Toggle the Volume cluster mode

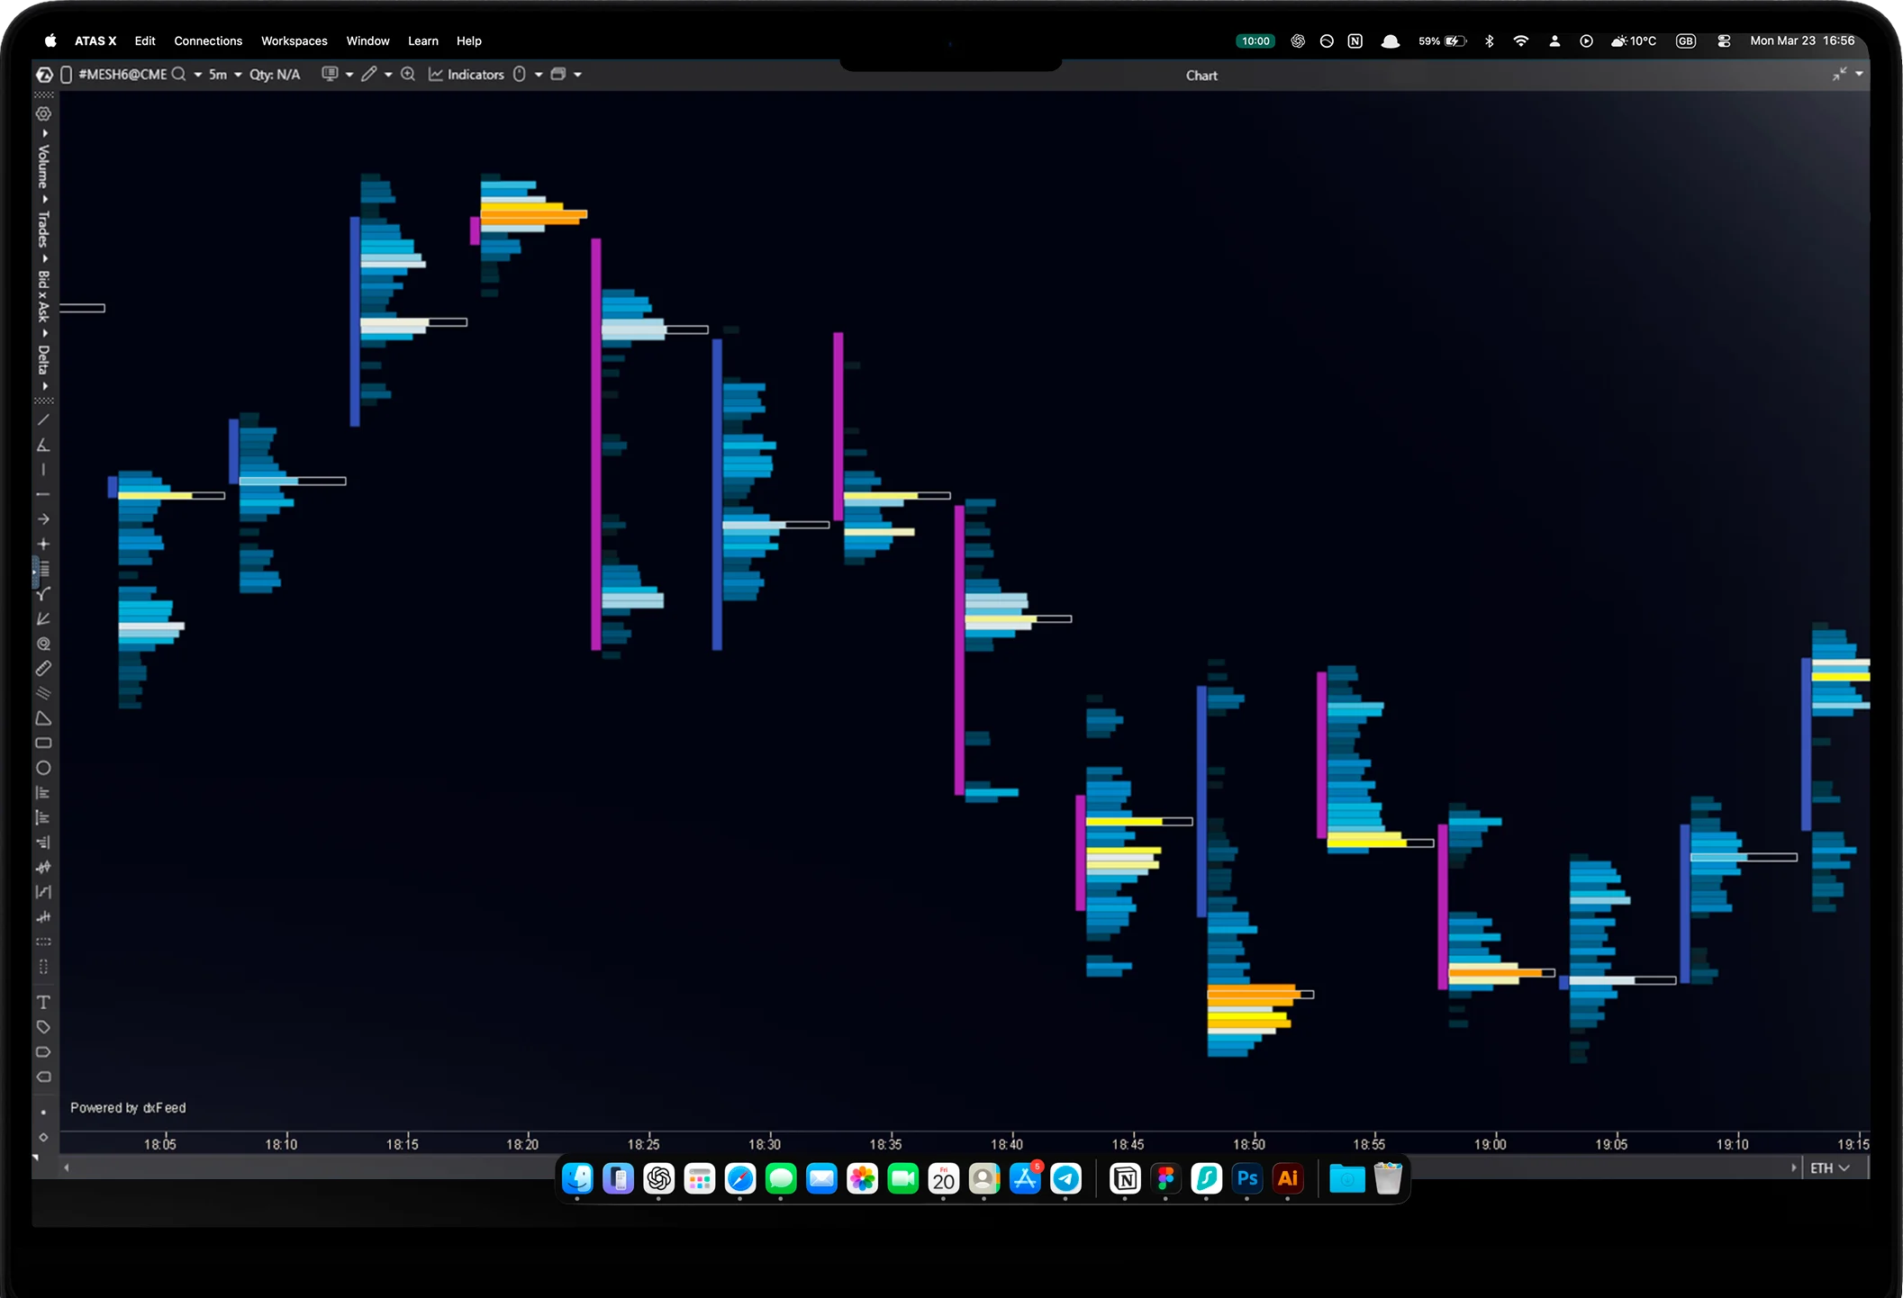pyautogui.click(x=43, y=166)
